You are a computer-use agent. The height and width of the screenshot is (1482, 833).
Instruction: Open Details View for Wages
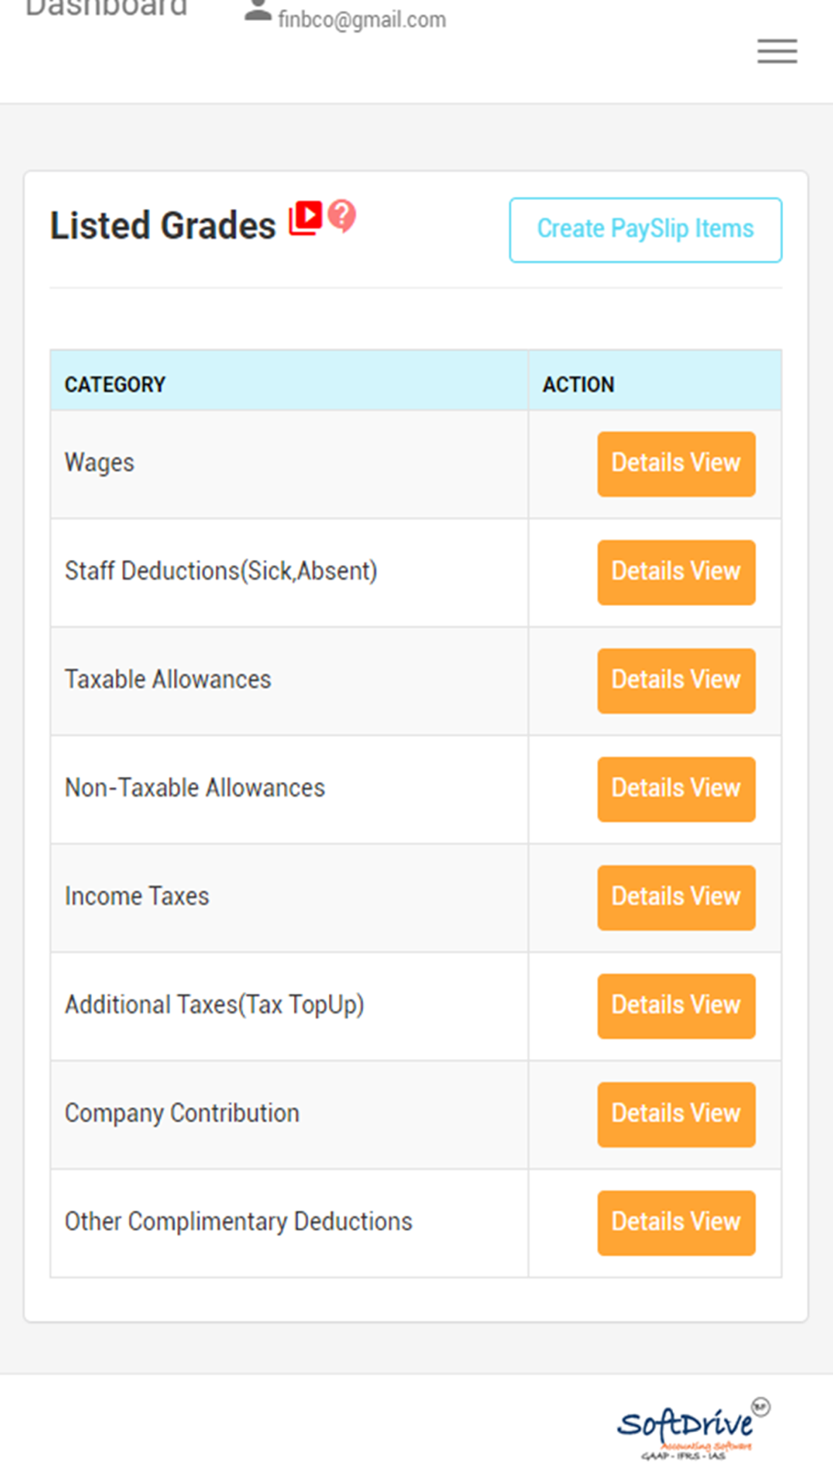[676, 464]
